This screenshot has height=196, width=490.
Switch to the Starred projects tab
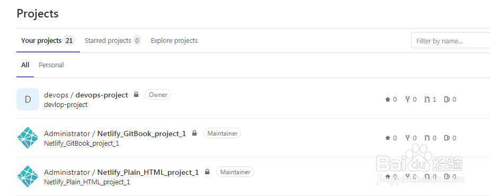pyautogui.click(x=112, y=41)
